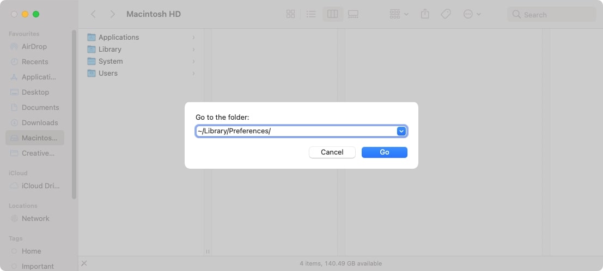Expand the System folder chevron
The width and height of the screenshot is (603, 271).
[x=193, y=61]
